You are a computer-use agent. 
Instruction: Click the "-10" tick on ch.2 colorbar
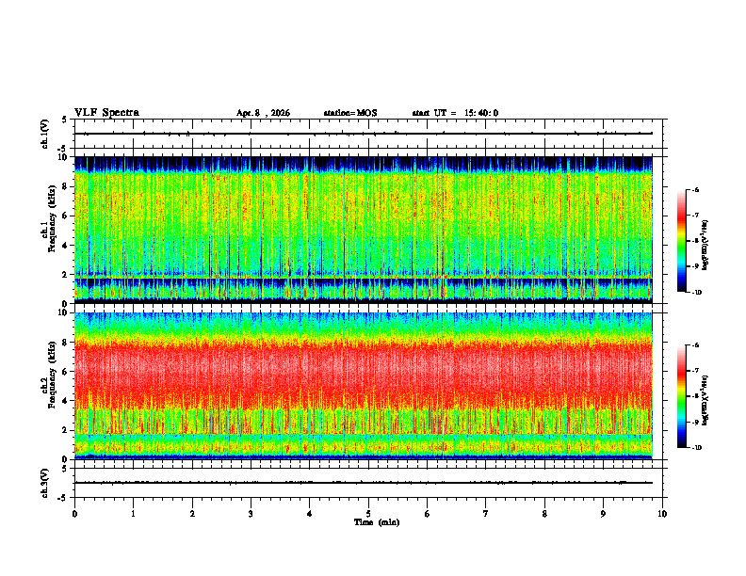click(x=697, y=448)
